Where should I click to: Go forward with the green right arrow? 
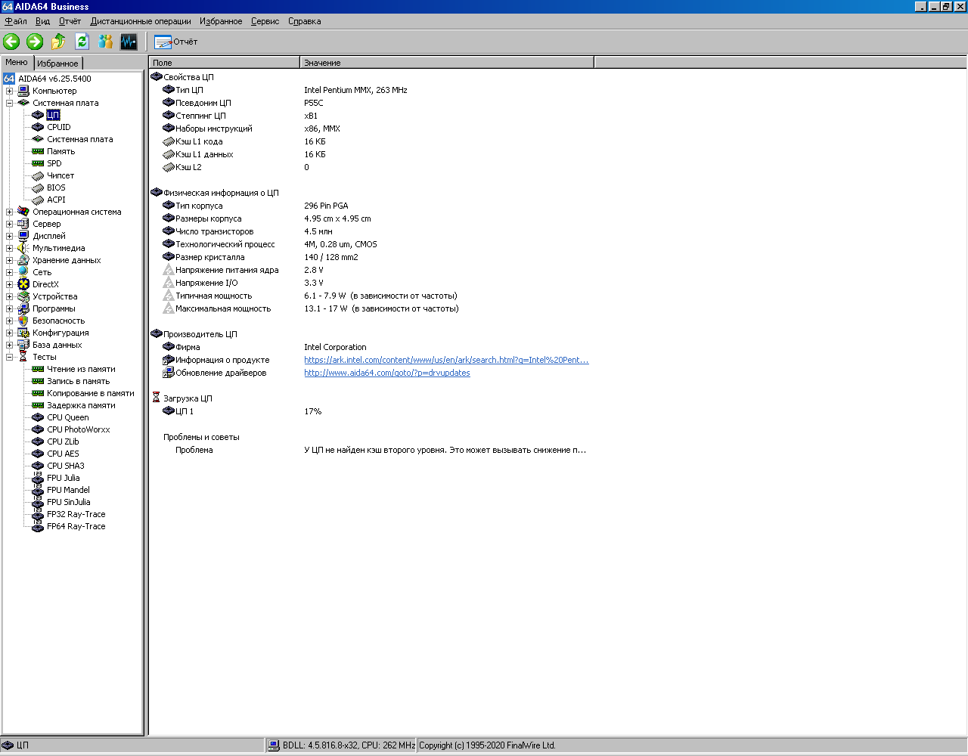point(35,42)
